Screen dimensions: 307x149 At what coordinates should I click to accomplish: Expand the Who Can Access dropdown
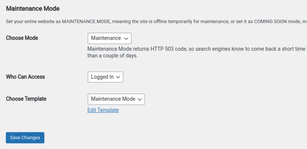(105, 77)
